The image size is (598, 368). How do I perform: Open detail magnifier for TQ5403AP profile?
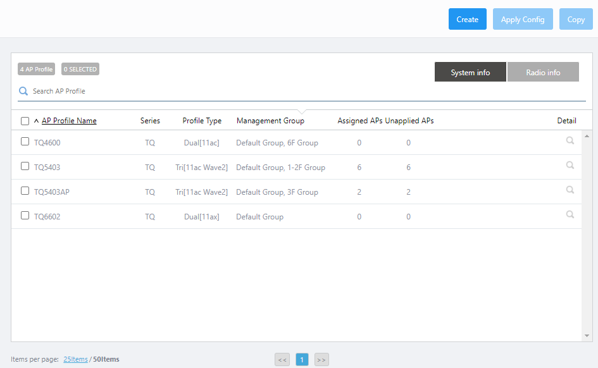(x=570, y=190)
